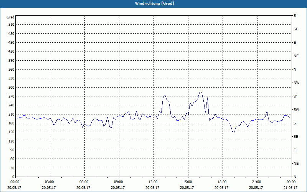Viewport: 307px width, 192px height.
Task: Select the 12:00 time axis label
Action: click(x=153, y=182)
